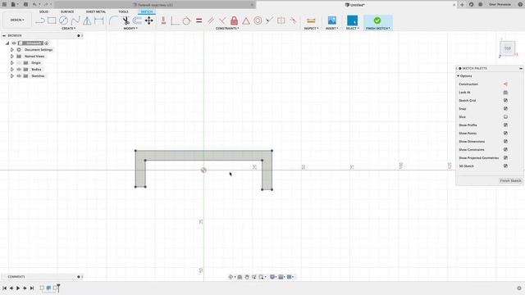Screen dimensions: 525x295
Task: Click the Undo arrow
Action: (x=34, y=5)
